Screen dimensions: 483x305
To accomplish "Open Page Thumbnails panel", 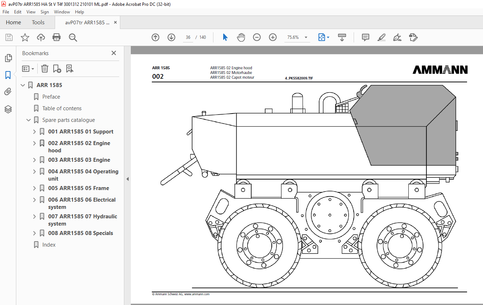I will click(x=8, y=58).
